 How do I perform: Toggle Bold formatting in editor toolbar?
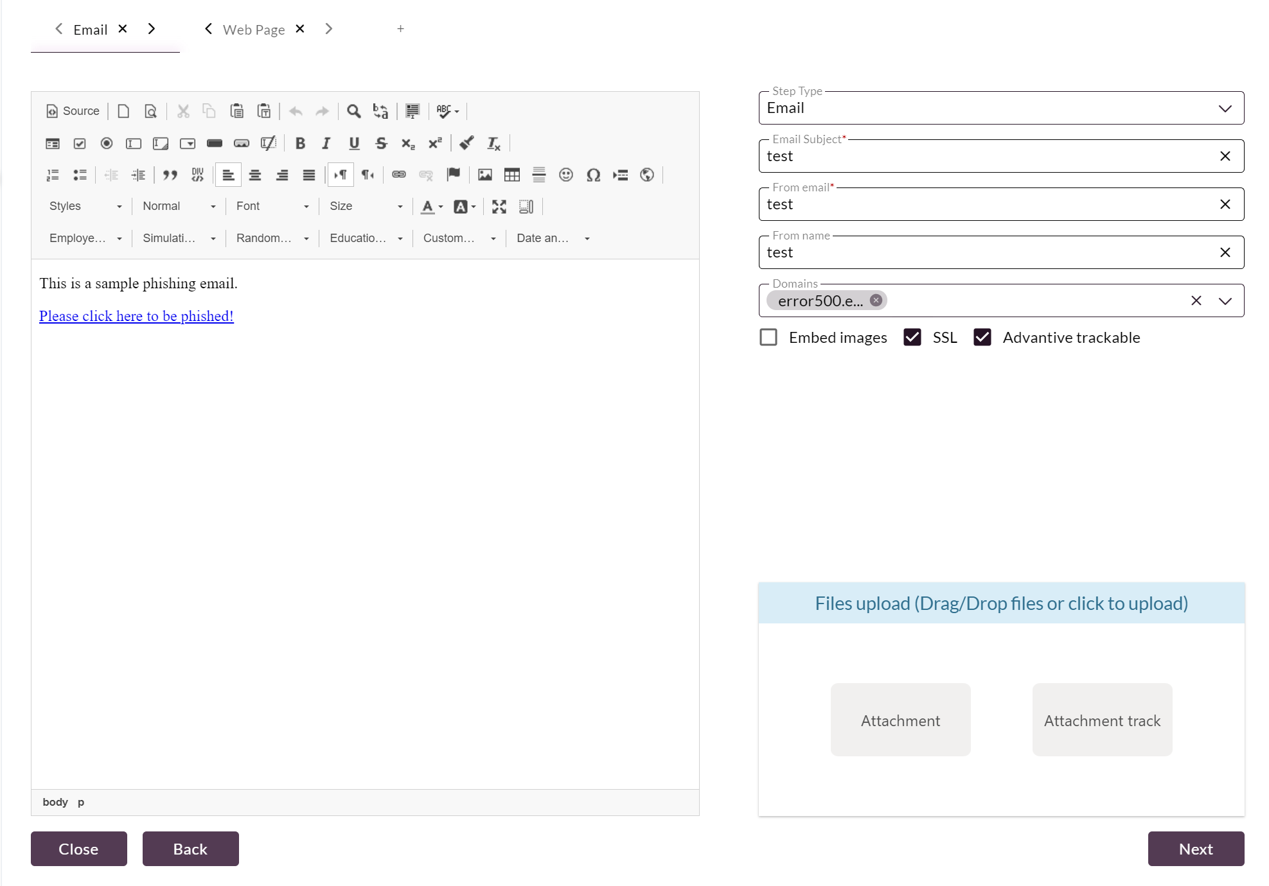pos(299,143)
